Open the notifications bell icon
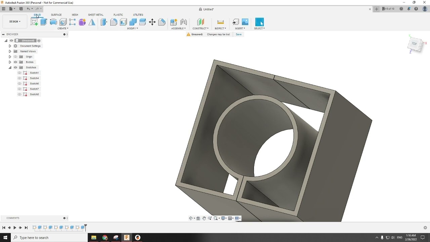 pyautogui.click(x=409, y=9)
